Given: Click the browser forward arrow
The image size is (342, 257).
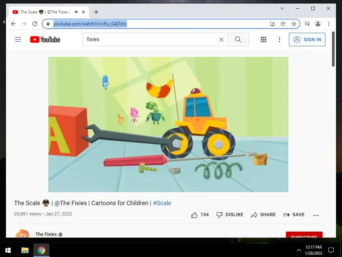Looking at the screenshot, I should pos(24,24).
